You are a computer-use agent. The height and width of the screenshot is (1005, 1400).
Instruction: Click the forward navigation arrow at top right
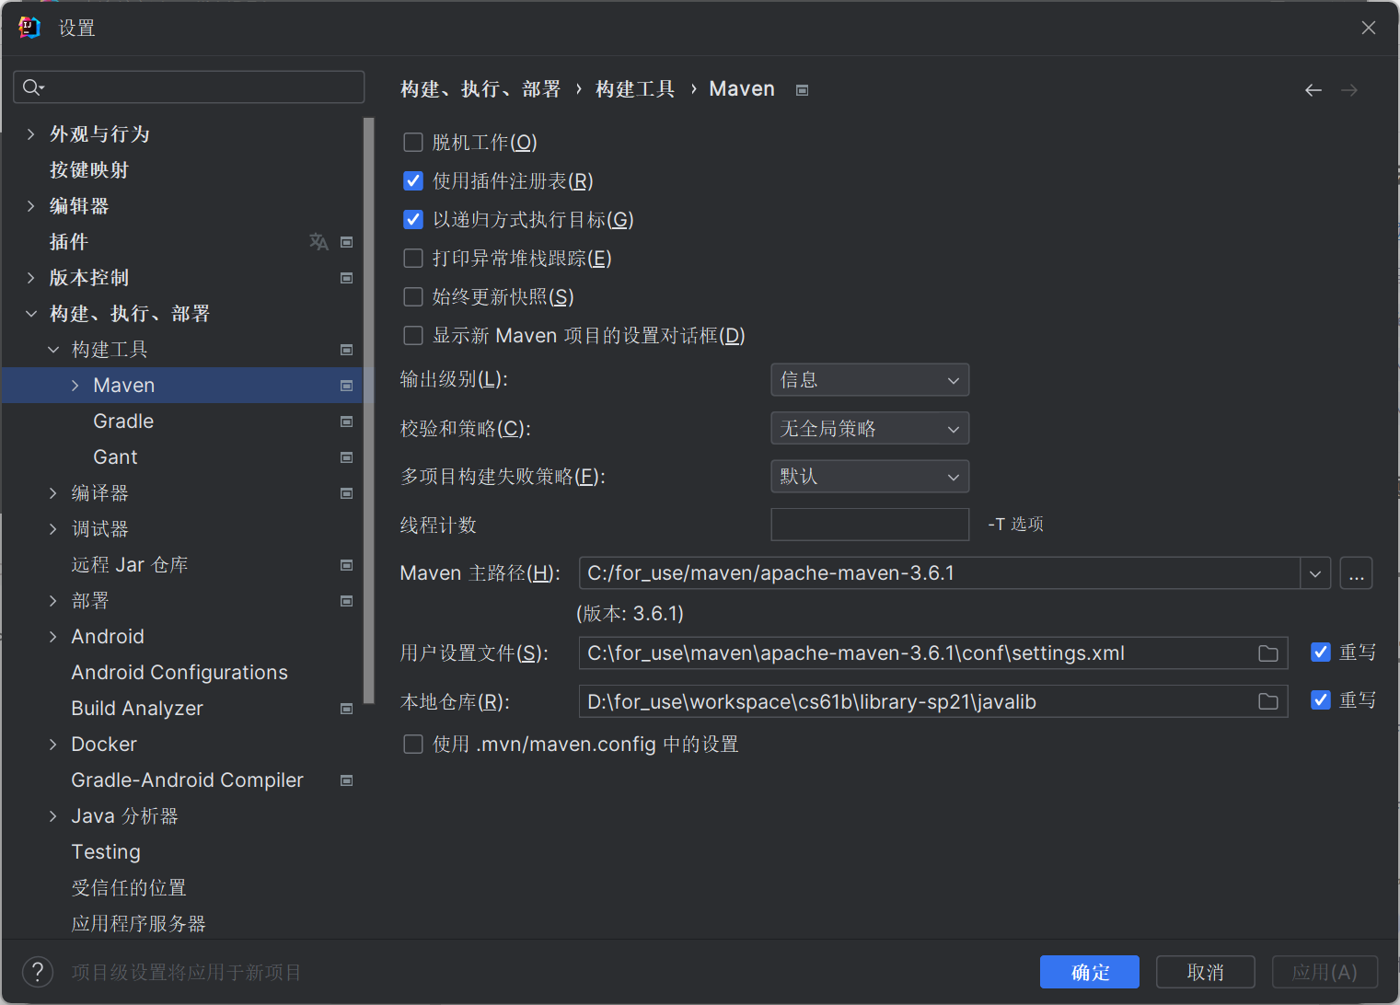1349,89
